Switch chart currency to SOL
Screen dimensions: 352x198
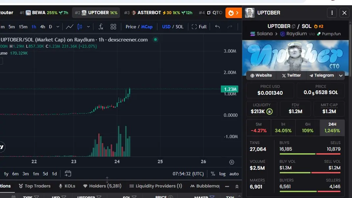179,27
